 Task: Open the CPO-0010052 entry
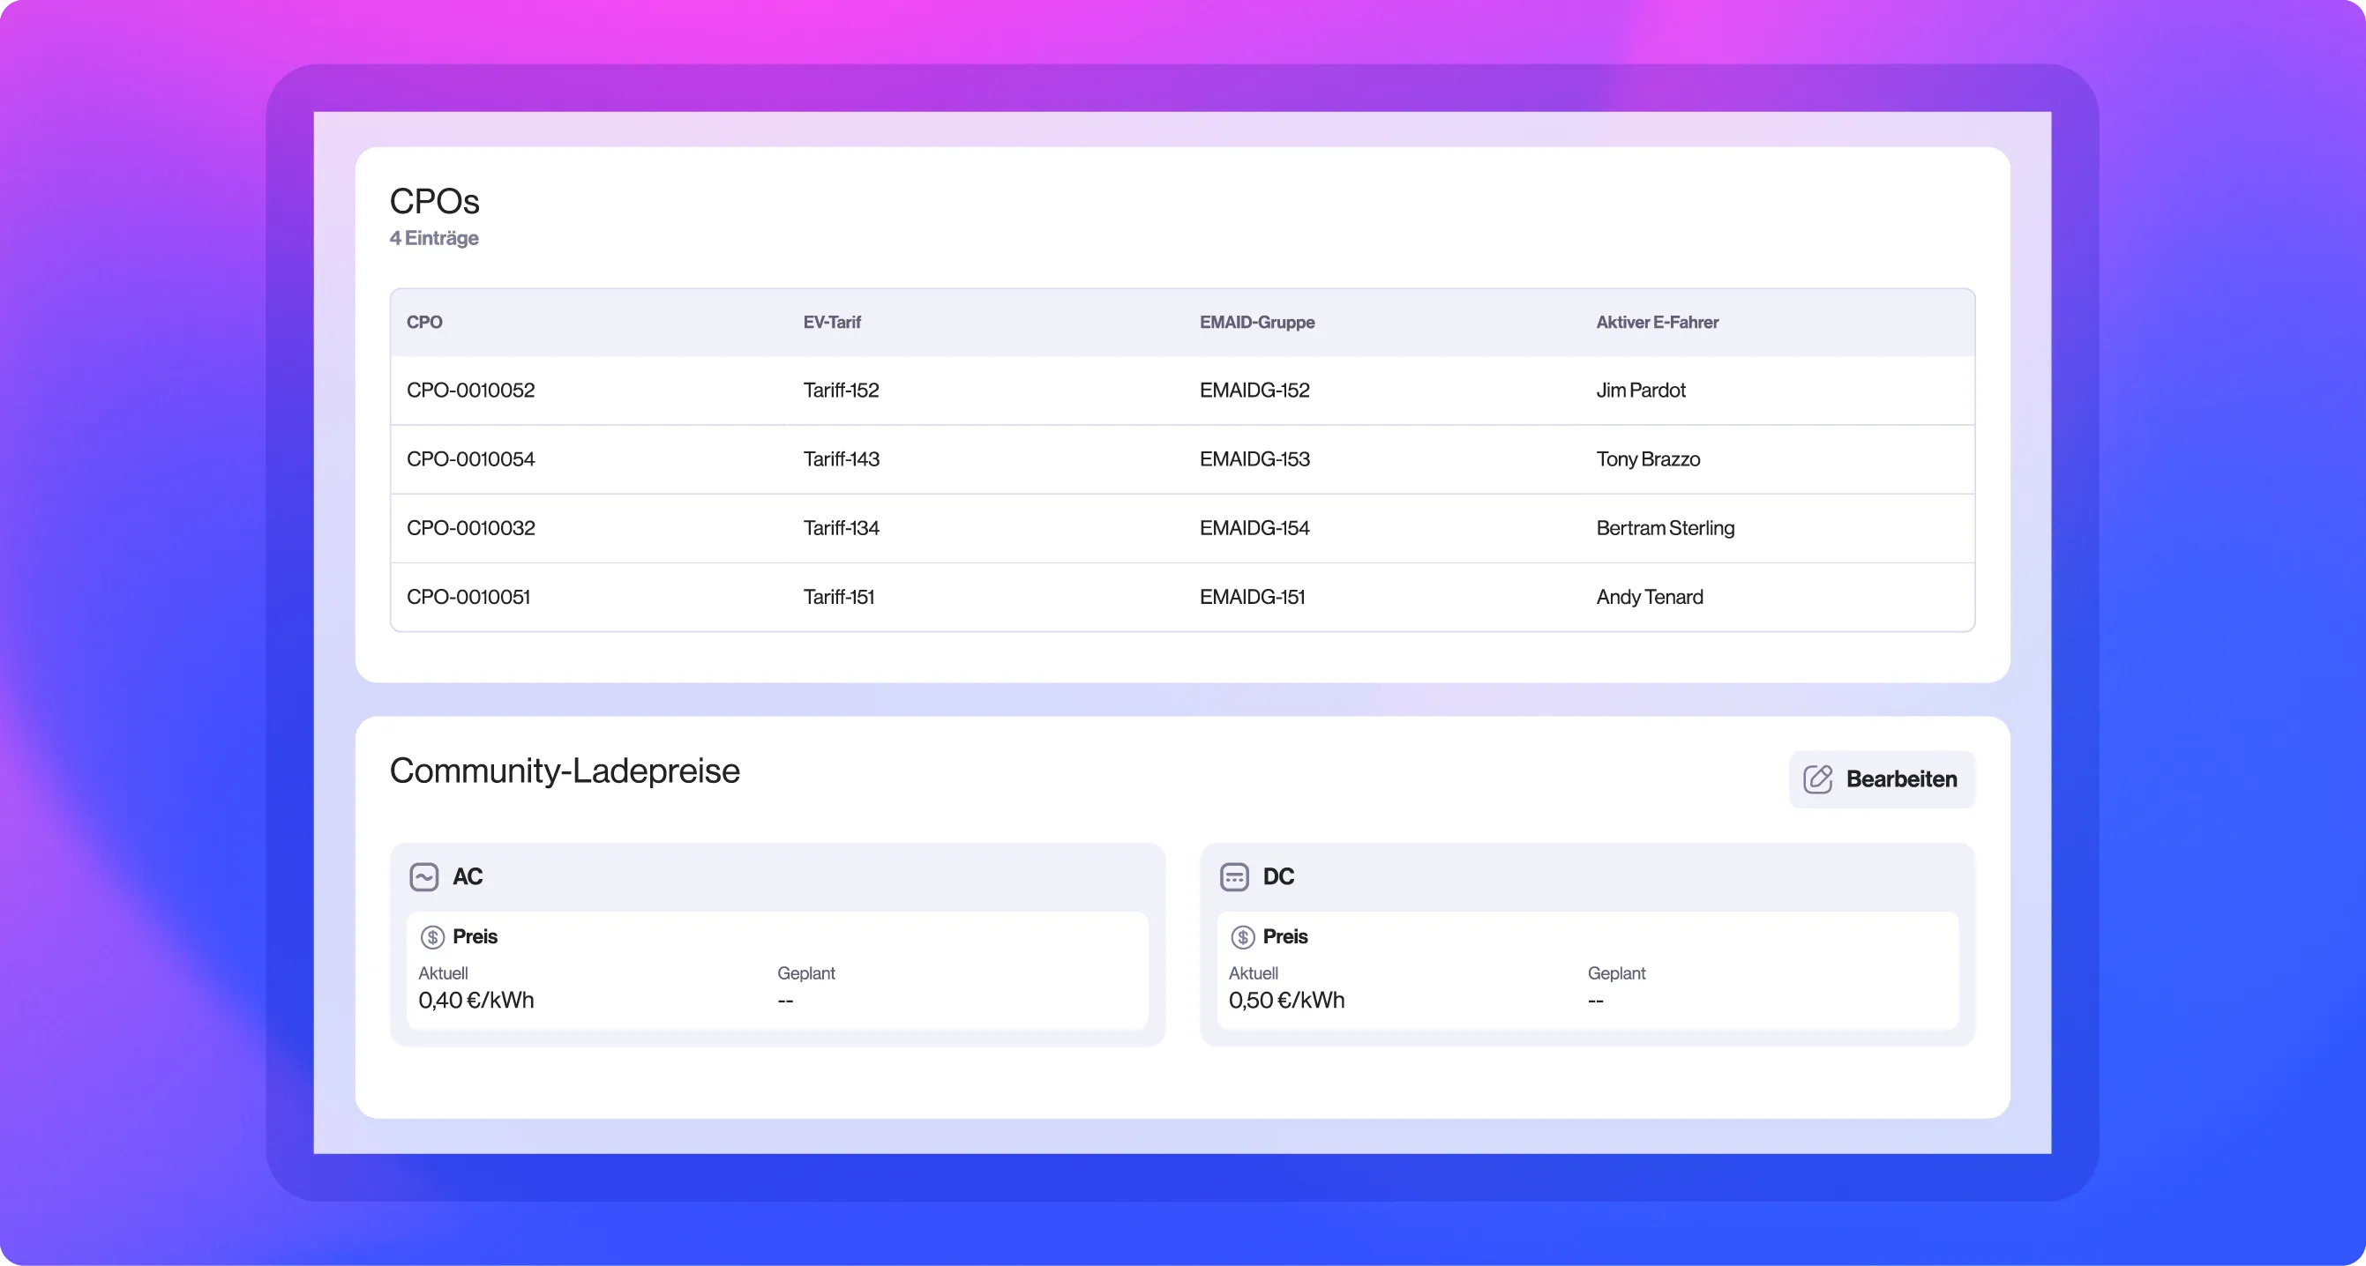(470, 391)
